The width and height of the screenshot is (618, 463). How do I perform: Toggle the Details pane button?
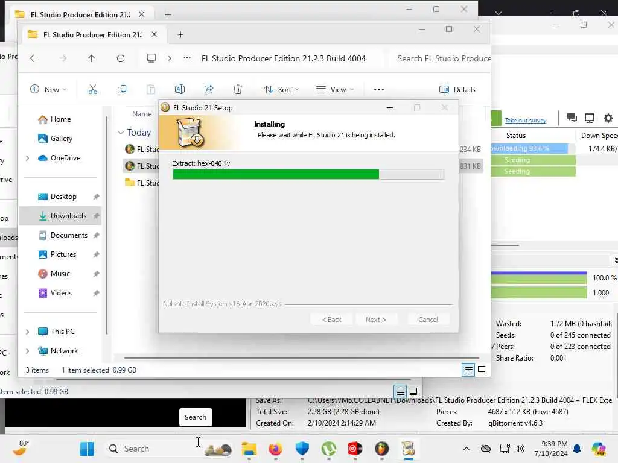coord(457,90)
